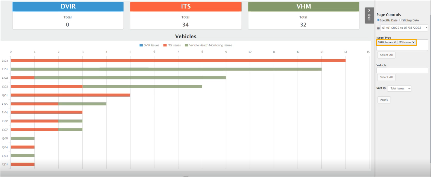Open the date range dropdown

404,28
